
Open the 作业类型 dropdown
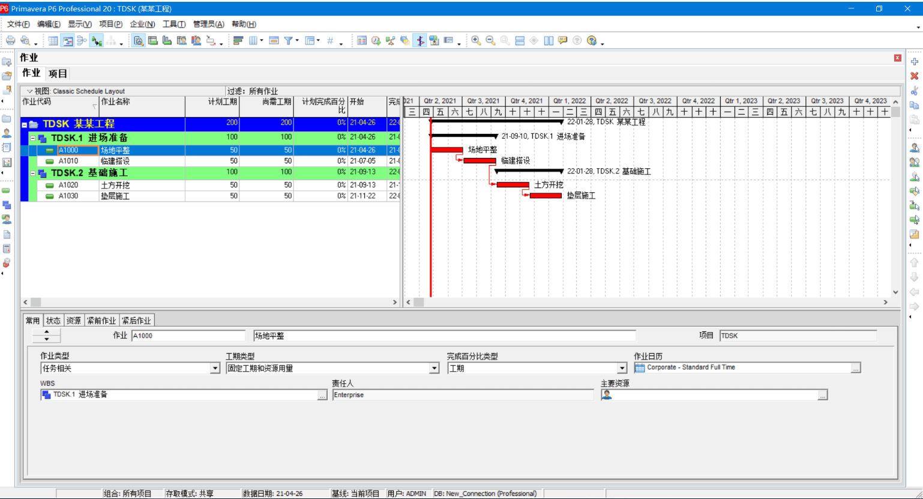click(215, 368)
